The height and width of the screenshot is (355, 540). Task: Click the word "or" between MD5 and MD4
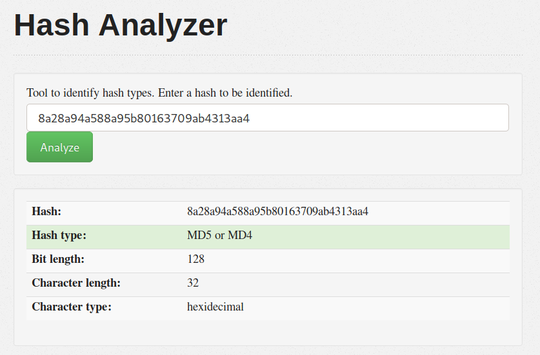coord(220,236)
